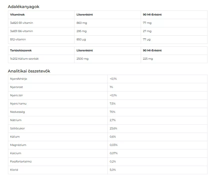Screen dimensions: 211x181
Task: Select the 850 µg value
Action: pos(81,39)
